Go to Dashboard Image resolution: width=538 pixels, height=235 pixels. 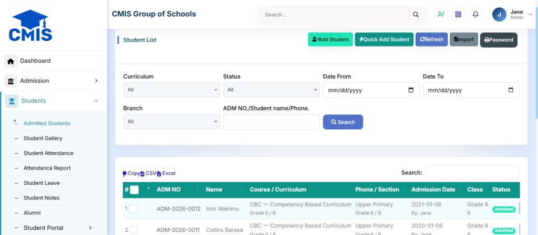point(35,61)
